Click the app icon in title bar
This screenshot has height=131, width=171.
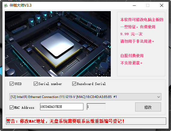click(x=6, y=5)
